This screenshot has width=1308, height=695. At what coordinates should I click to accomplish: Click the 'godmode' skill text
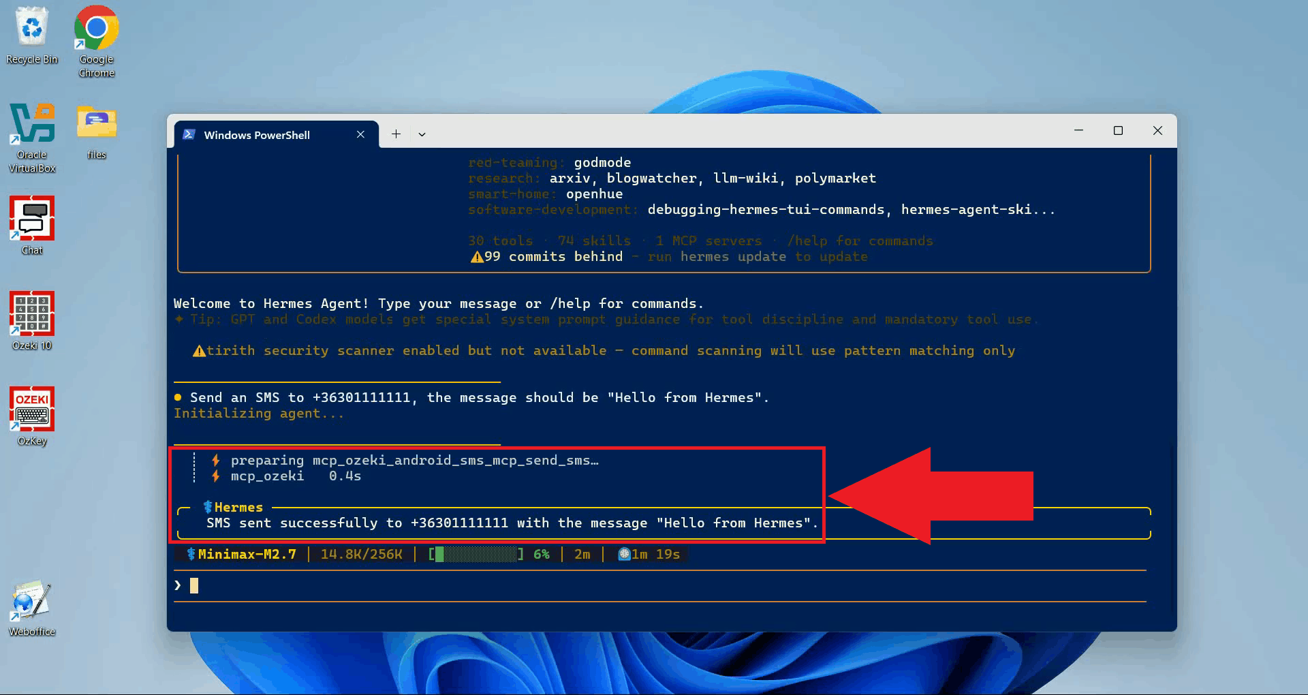[x=602, y=162]
